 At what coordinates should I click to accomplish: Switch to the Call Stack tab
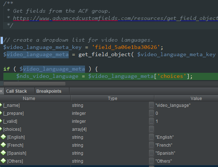(16, 91)
